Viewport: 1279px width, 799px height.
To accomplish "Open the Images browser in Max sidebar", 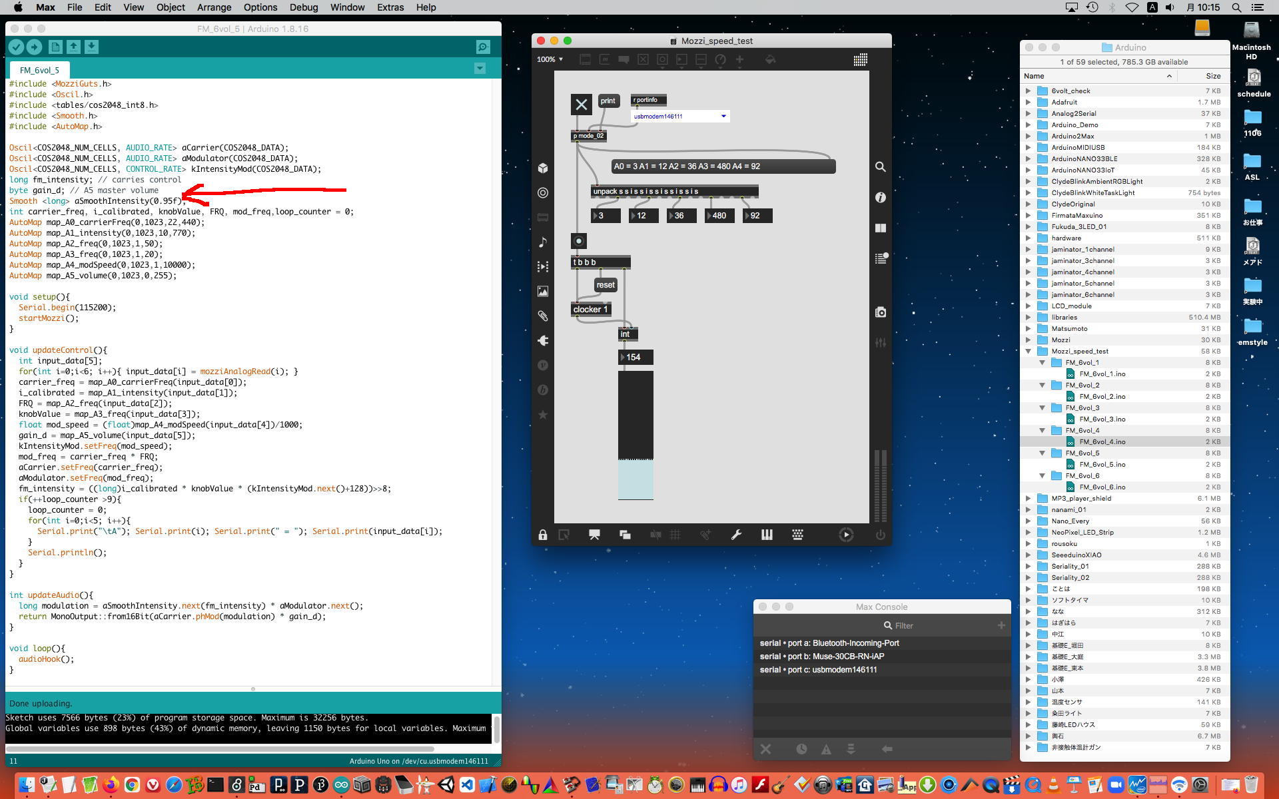I will 543,291.
